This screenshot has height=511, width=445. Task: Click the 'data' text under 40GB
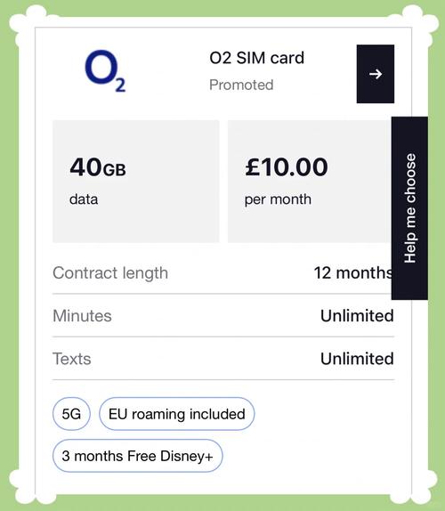pyautogui.click(x=84, y=199)
